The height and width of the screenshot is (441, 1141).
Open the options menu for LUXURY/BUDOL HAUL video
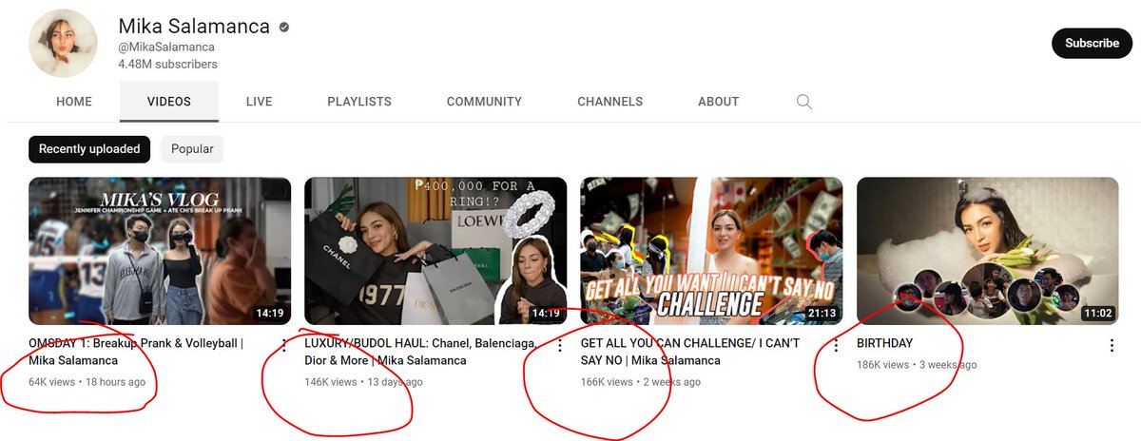point(559,345)
